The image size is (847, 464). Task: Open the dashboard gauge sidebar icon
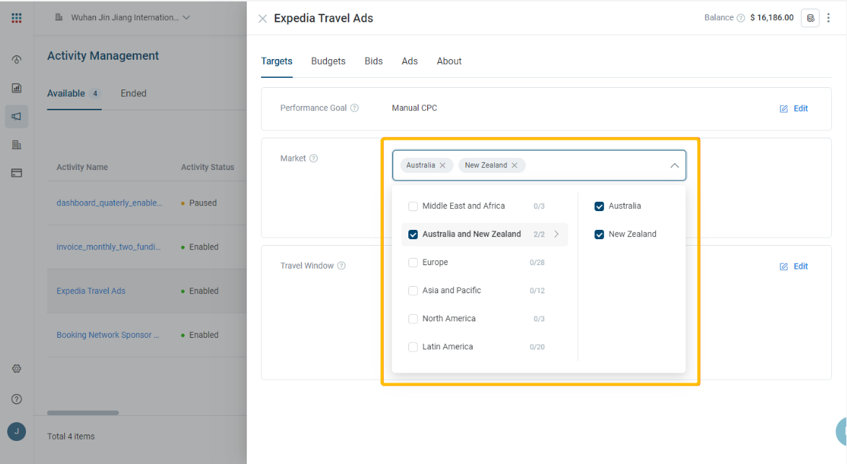pyautogui.click(x=17, y=60)
